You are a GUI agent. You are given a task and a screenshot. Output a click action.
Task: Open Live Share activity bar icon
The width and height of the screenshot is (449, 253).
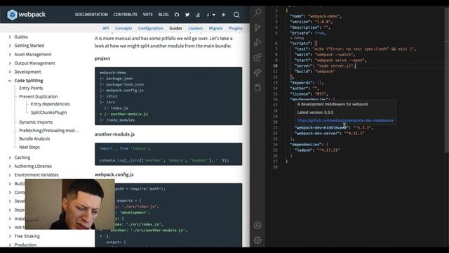click(257, 72)
